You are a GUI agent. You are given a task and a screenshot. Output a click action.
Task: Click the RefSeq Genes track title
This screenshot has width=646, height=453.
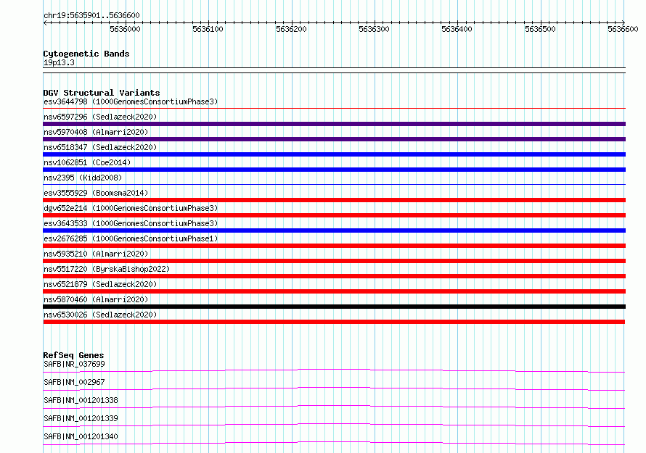click(x=74, y=355)
